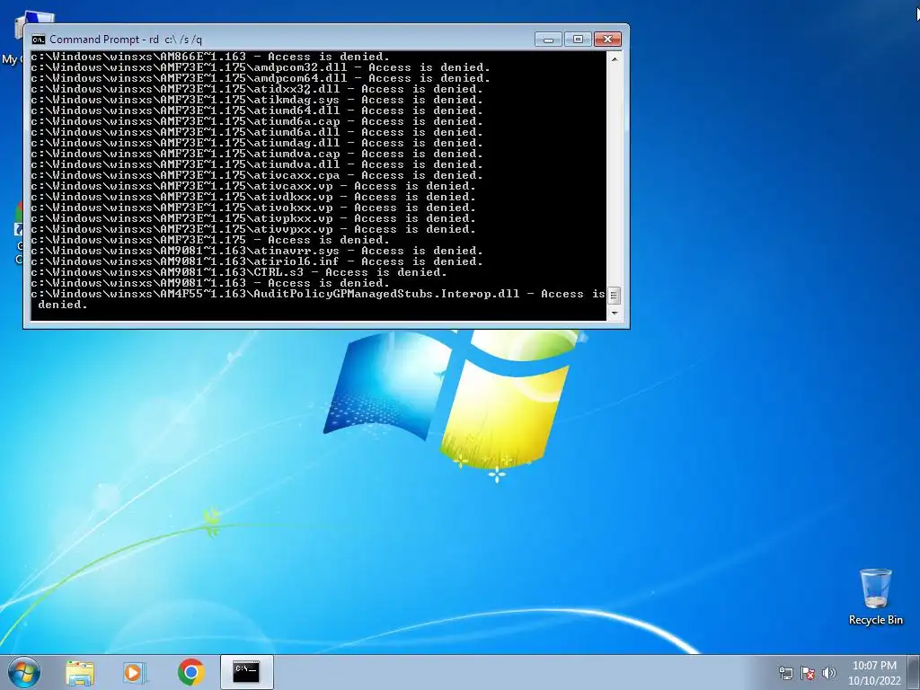Image resolution: width=920 pixels, height=690 pixels.
Task: Open the Recycle Bin desktop icon
Action: [875, 597]
